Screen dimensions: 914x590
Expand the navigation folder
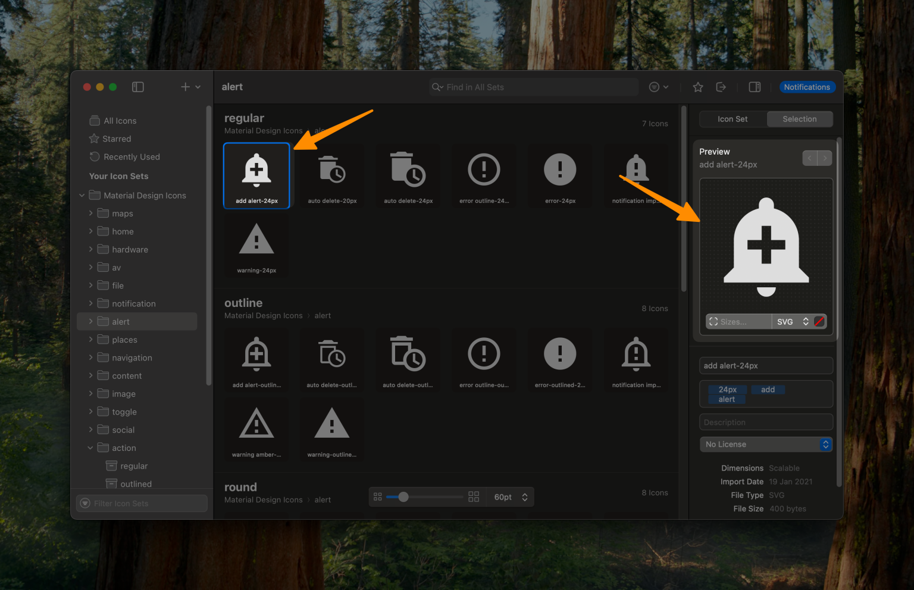coord(90,357)
